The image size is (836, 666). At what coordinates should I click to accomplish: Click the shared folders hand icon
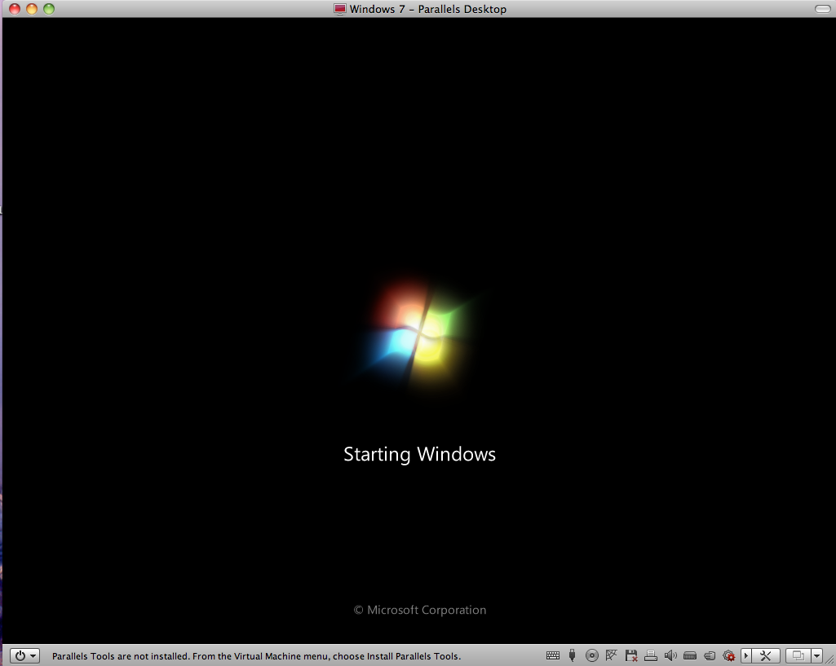click(710, 656)
